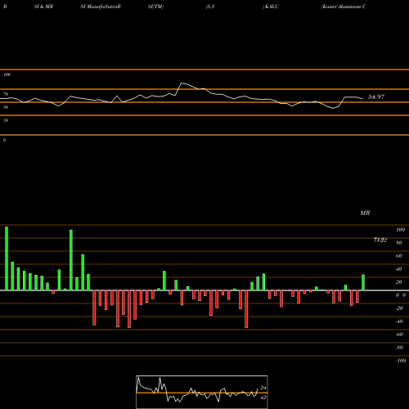Click the 50 level label on the RSI axis
The width and height of the screenshot is (409, 409).
(6, 107)
